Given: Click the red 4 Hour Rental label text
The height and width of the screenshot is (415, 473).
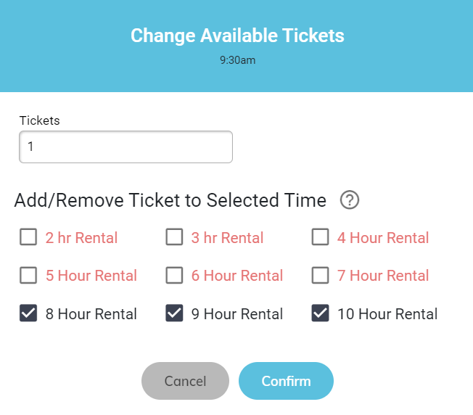Looking at the screenshot, I should [x=383, y=238].
